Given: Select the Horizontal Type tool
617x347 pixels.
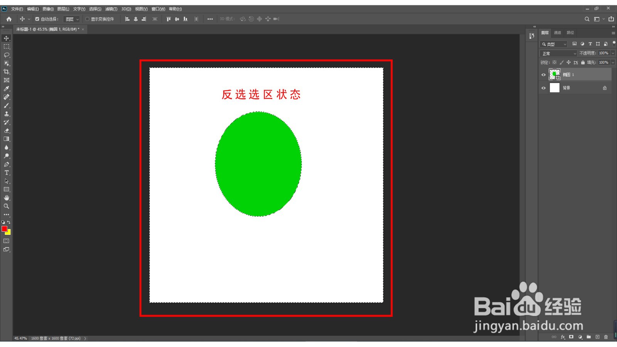Looking at the screenshot, I should click(x=6, y=173).
